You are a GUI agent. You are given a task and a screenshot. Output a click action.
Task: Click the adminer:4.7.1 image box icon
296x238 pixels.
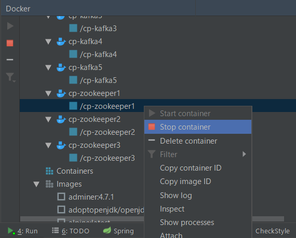(x=61, y=197)
